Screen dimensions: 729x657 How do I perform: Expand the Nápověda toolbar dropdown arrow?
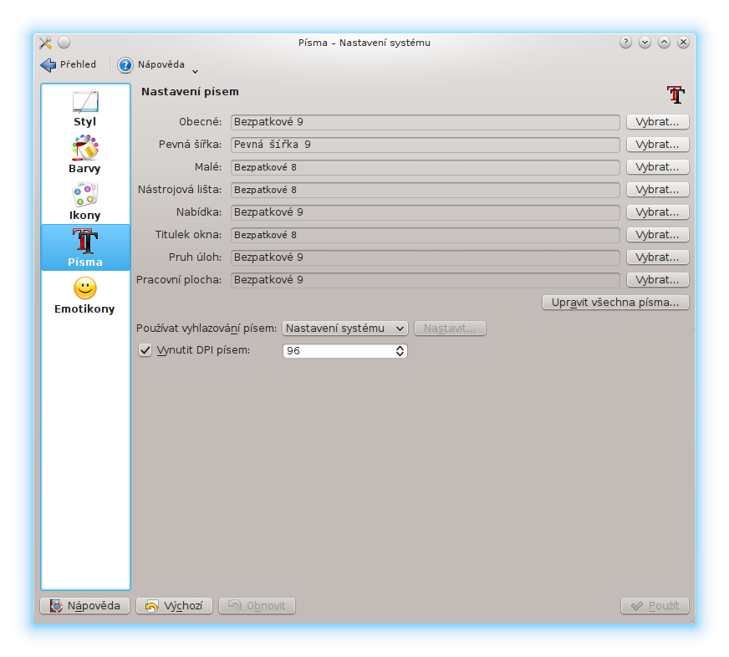pyautogui.click(x=196, y=71)
